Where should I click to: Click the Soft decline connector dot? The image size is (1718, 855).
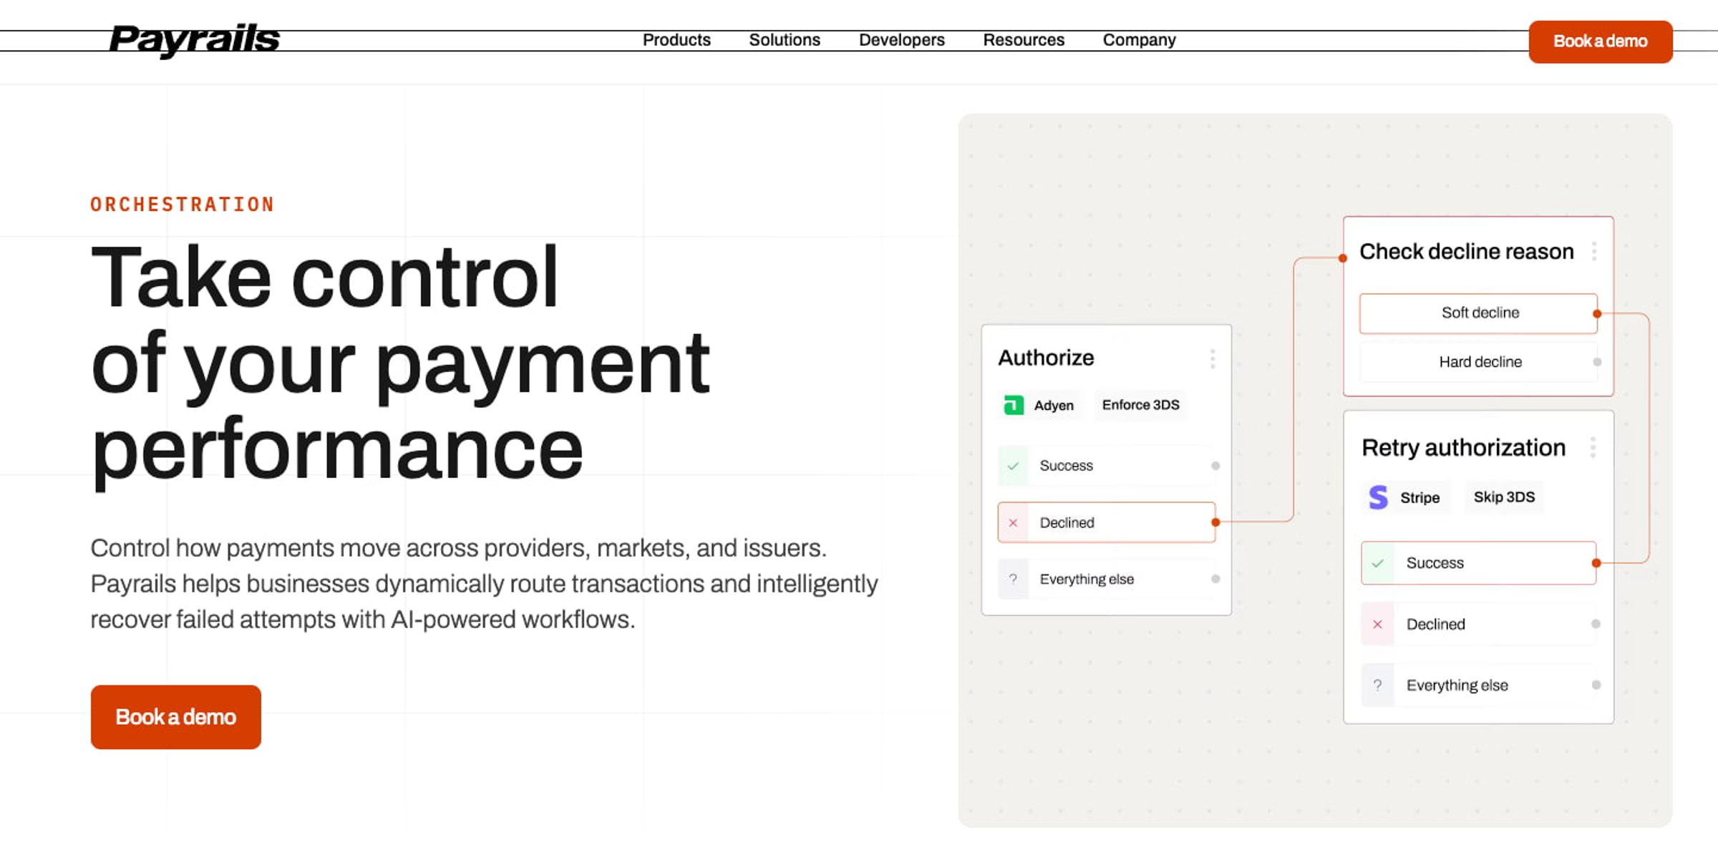(1597, 313)
